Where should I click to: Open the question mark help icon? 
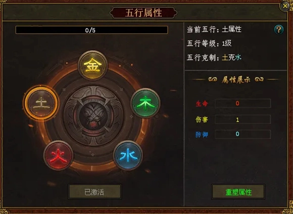pyautogui.click(x=279, y=29)
